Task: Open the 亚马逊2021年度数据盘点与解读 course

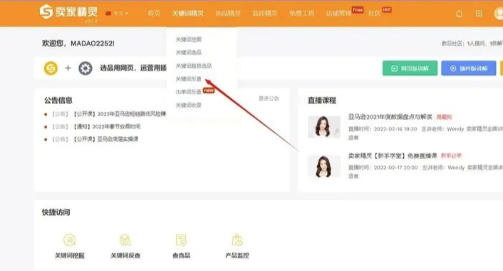Action: click(390, 117)
